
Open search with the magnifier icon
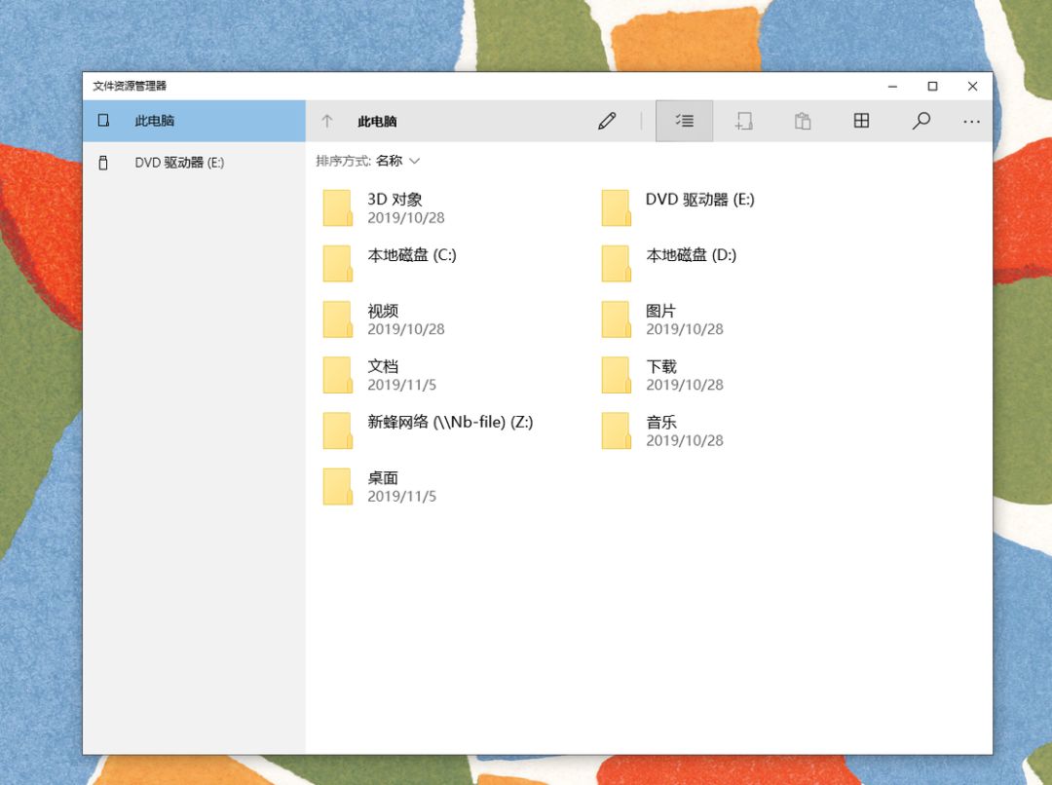tap(921, 121)
